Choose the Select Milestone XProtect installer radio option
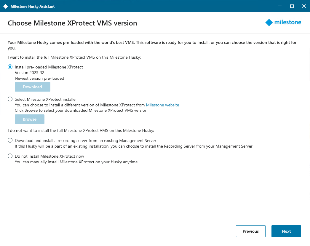This screenshot has height=246, width=310. pos(10,99)
